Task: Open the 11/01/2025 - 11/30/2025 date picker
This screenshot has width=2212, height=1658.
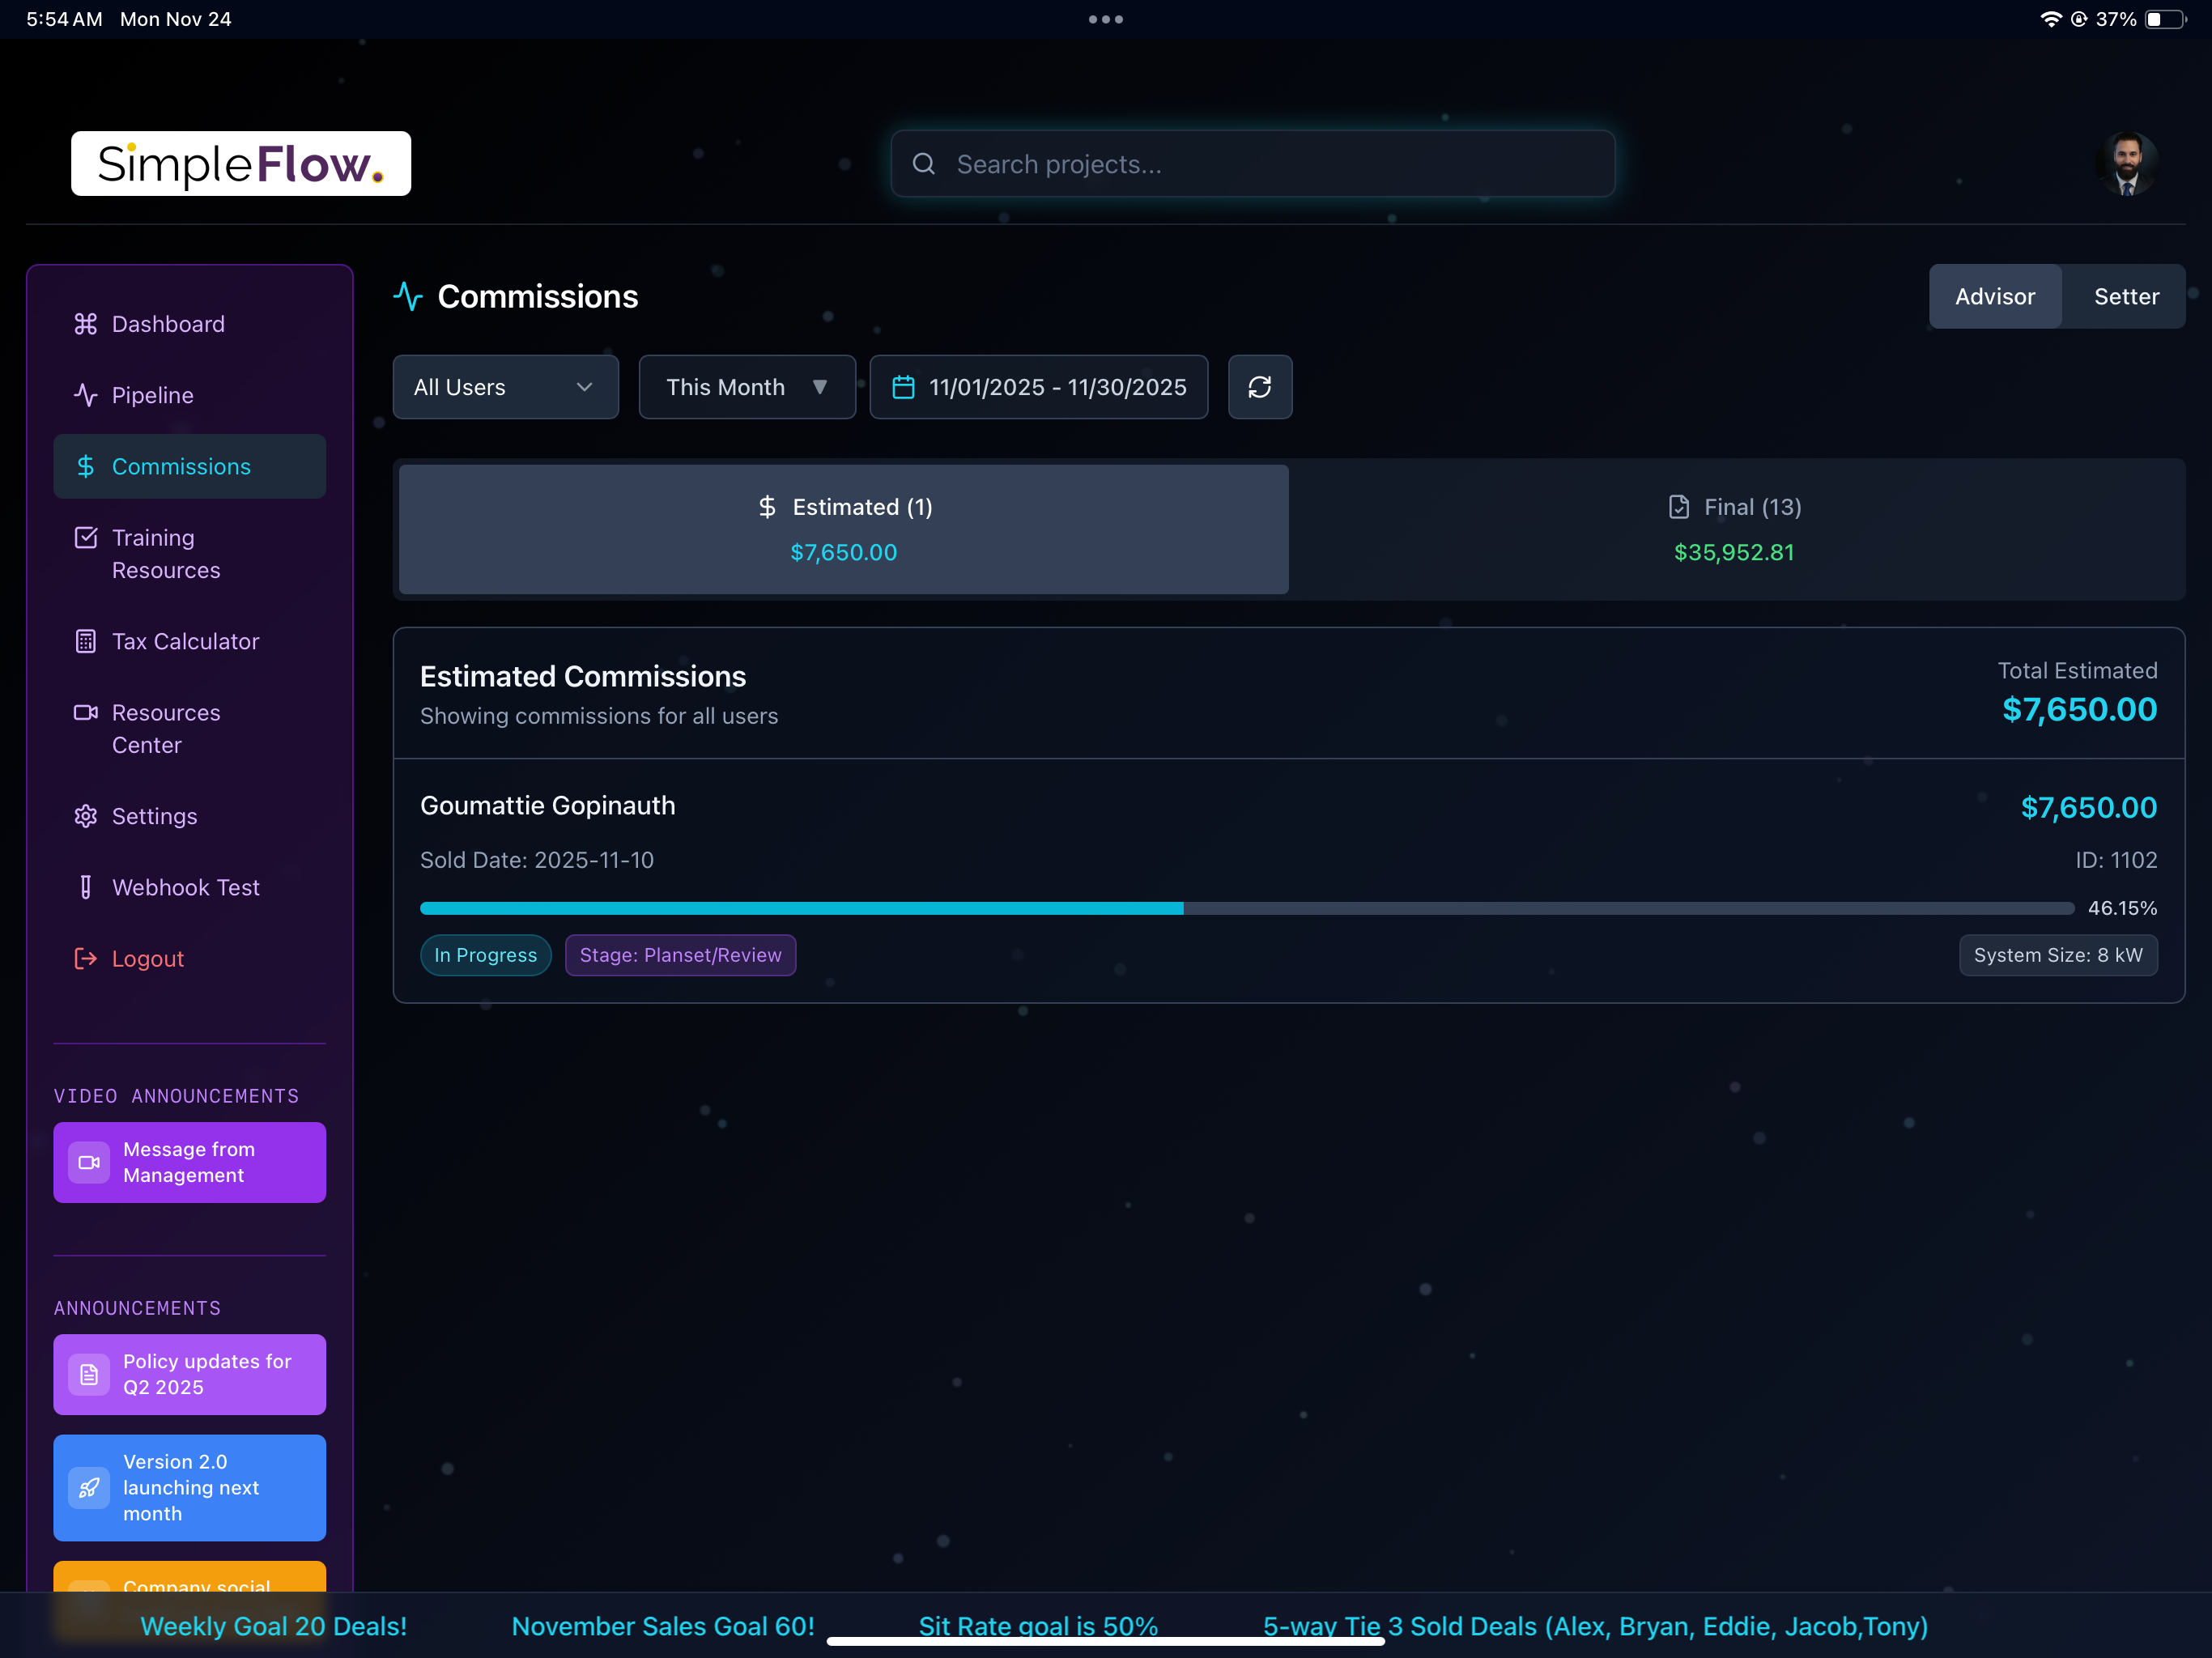Action: coord(1039,387)
